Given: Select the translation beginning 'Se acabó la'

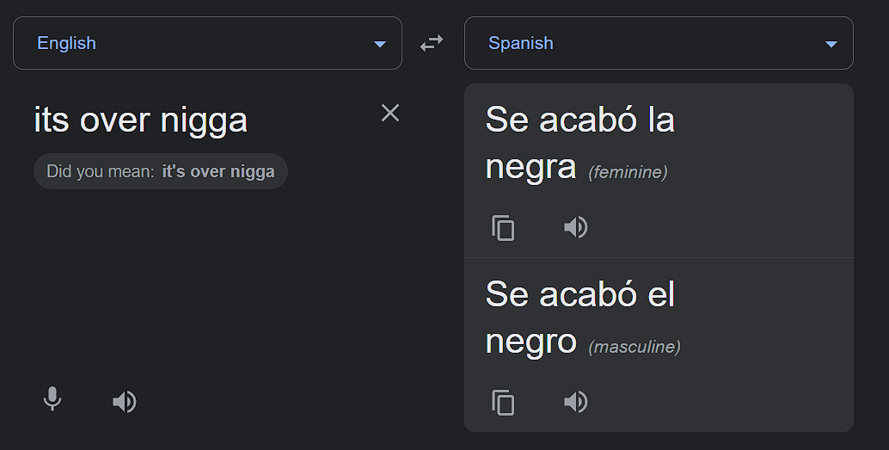Looking at the screenshot, I should coord(579,120).
